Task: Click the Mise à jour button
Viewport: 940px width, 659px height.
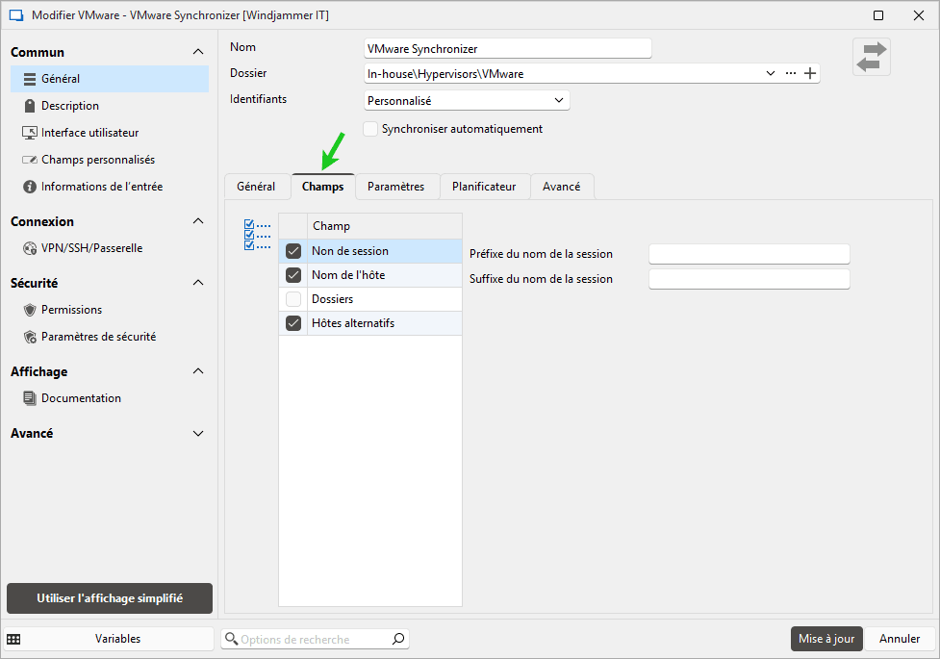Action: tap(826, 639)
